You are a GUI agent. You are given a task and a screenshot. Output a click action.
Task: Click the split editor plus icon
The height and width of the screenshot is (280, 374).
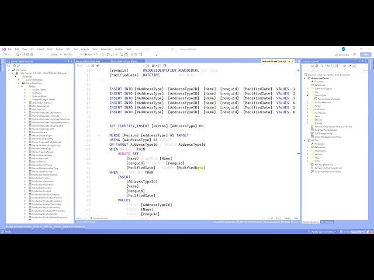click(x=298, y=70)
